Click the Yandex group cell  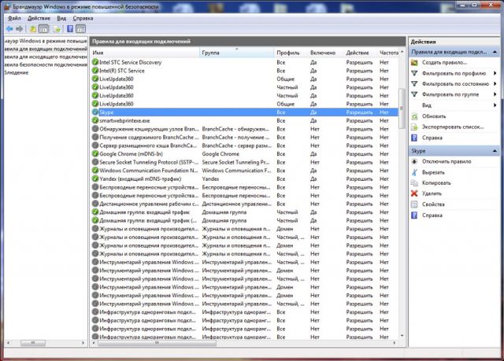210,179
